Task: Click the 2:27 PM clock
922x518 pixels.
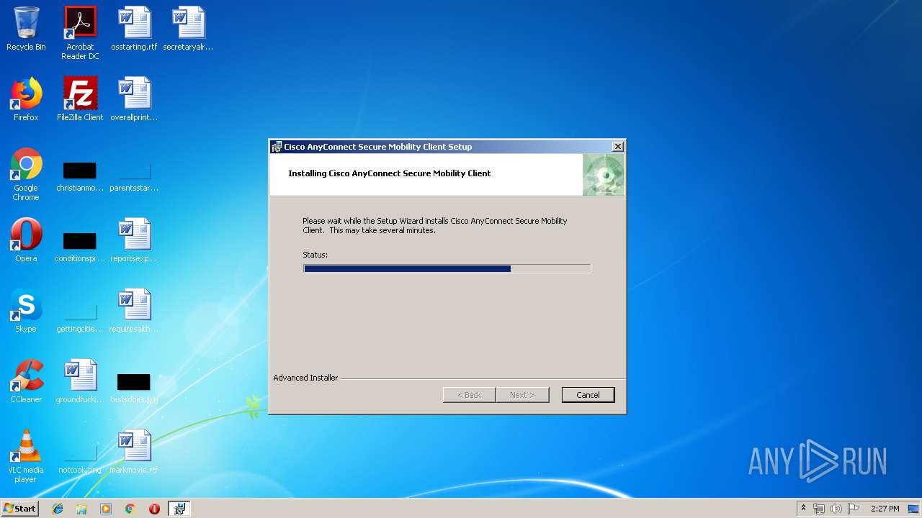Action: (885, 509)
